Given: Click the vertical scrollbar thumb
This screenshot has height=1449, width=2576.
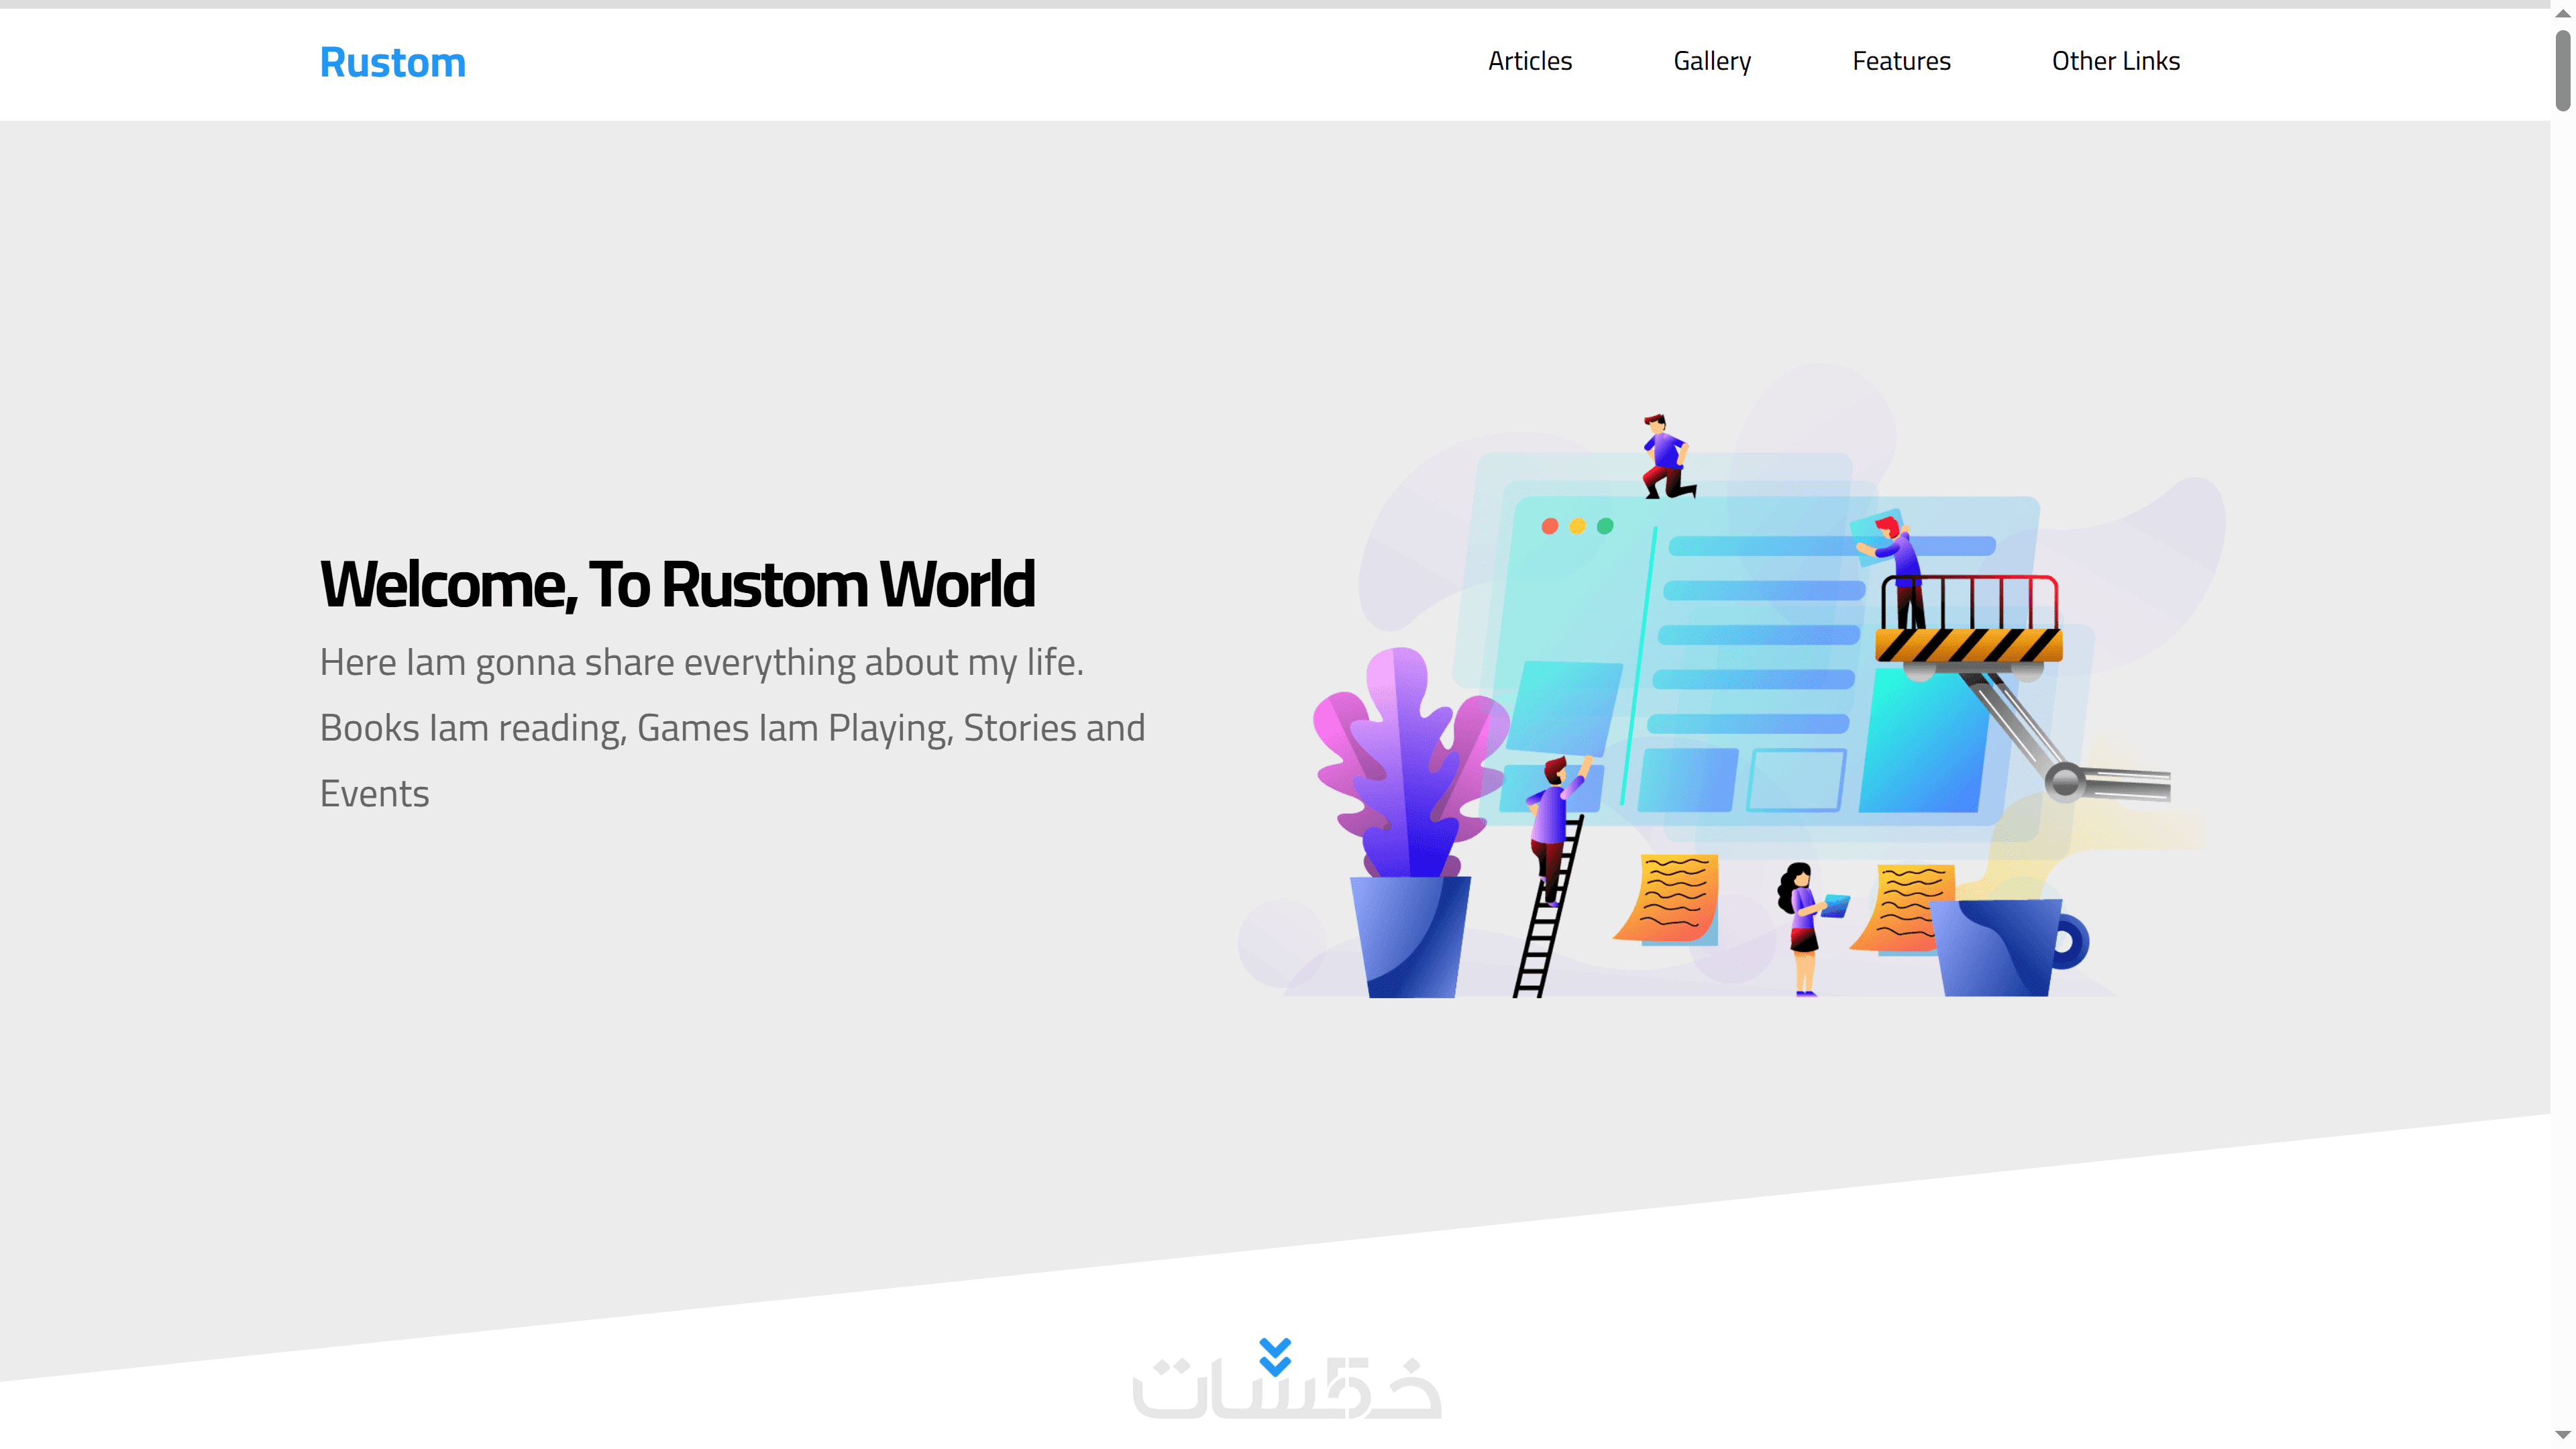Looking at the screenshot, I should tap(2562, 70).
